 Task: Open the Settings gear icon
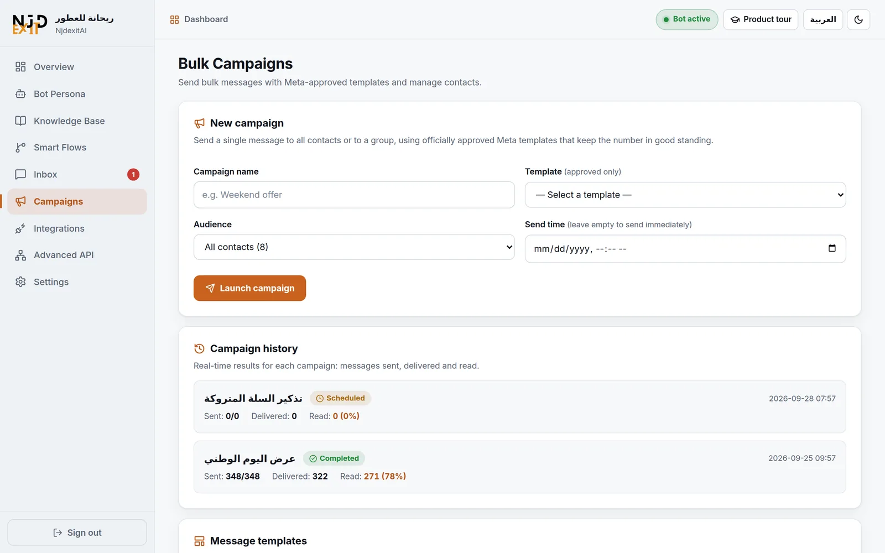click(20, 282)
